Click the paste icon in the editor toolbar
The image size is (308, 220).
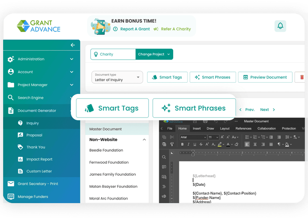tap(164, 144)
